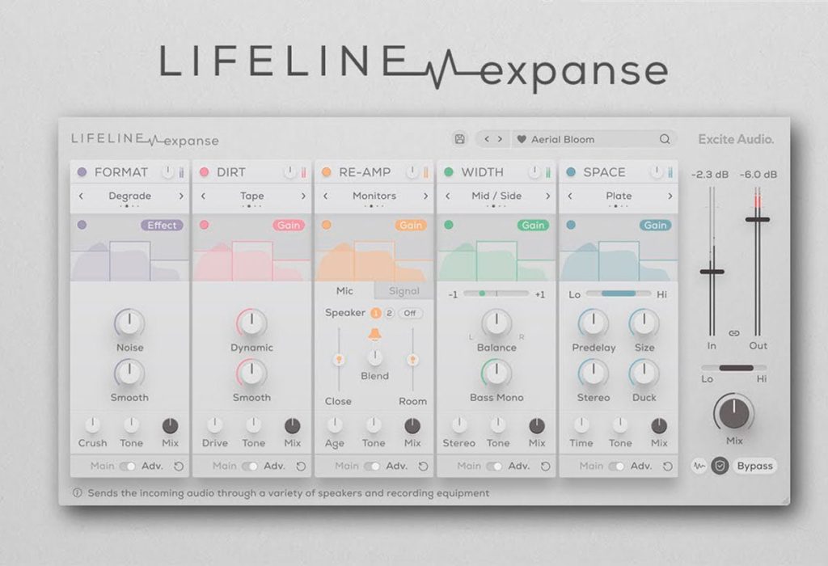Go to next DIRT type after Tape
The width and height of the screenshot is (828, 566).
pos(303,196)
